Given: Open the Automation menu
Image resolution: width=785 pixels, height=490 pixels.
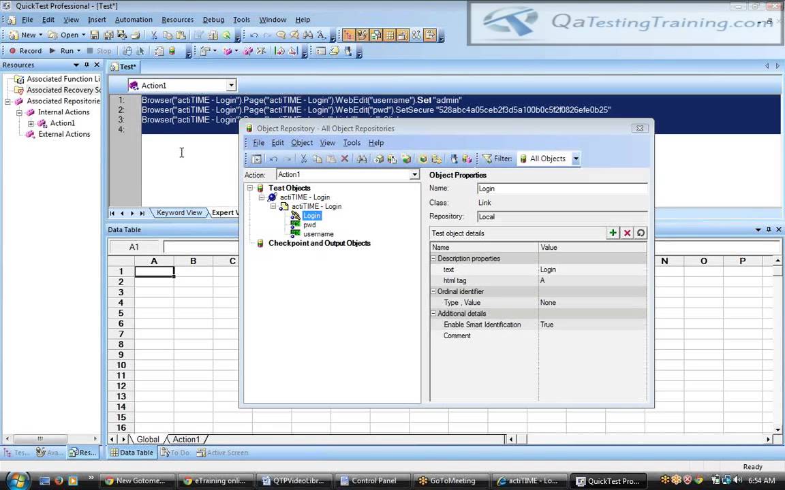Looking at the screenshot, I should 134,20.
